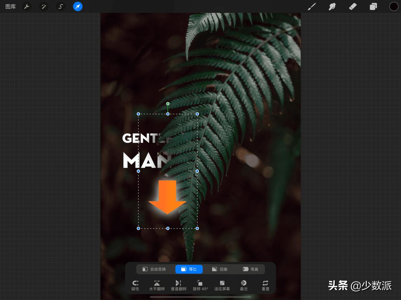Flip selection with 垂直翻转

[x=178, y=285]
